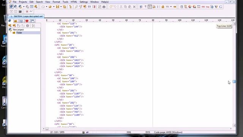Click the copy icon
This screenshot has height=137, width=243.
(x=125, y=7)
